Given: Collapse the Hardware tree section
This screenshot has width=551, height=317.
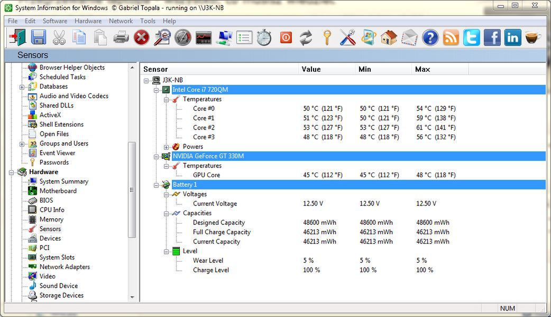Looking at the screenshot, I should click(x=12, y=172).
